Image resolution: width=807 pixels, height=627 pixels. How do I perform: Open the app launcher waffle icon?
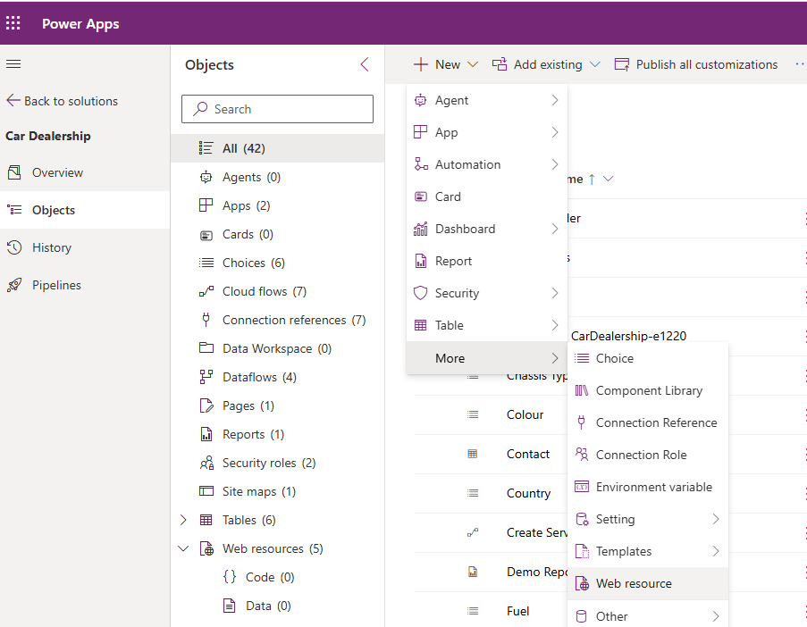point(13,23)
